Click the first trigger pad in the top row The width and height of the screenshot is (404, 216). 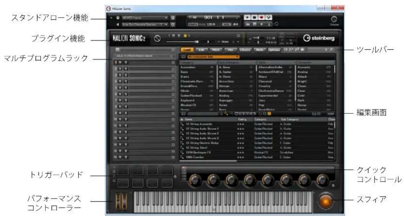coord(123,171)
